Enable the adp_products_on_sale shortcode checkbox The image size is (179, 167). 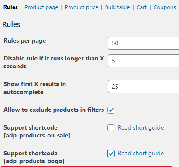pos(111,128)
